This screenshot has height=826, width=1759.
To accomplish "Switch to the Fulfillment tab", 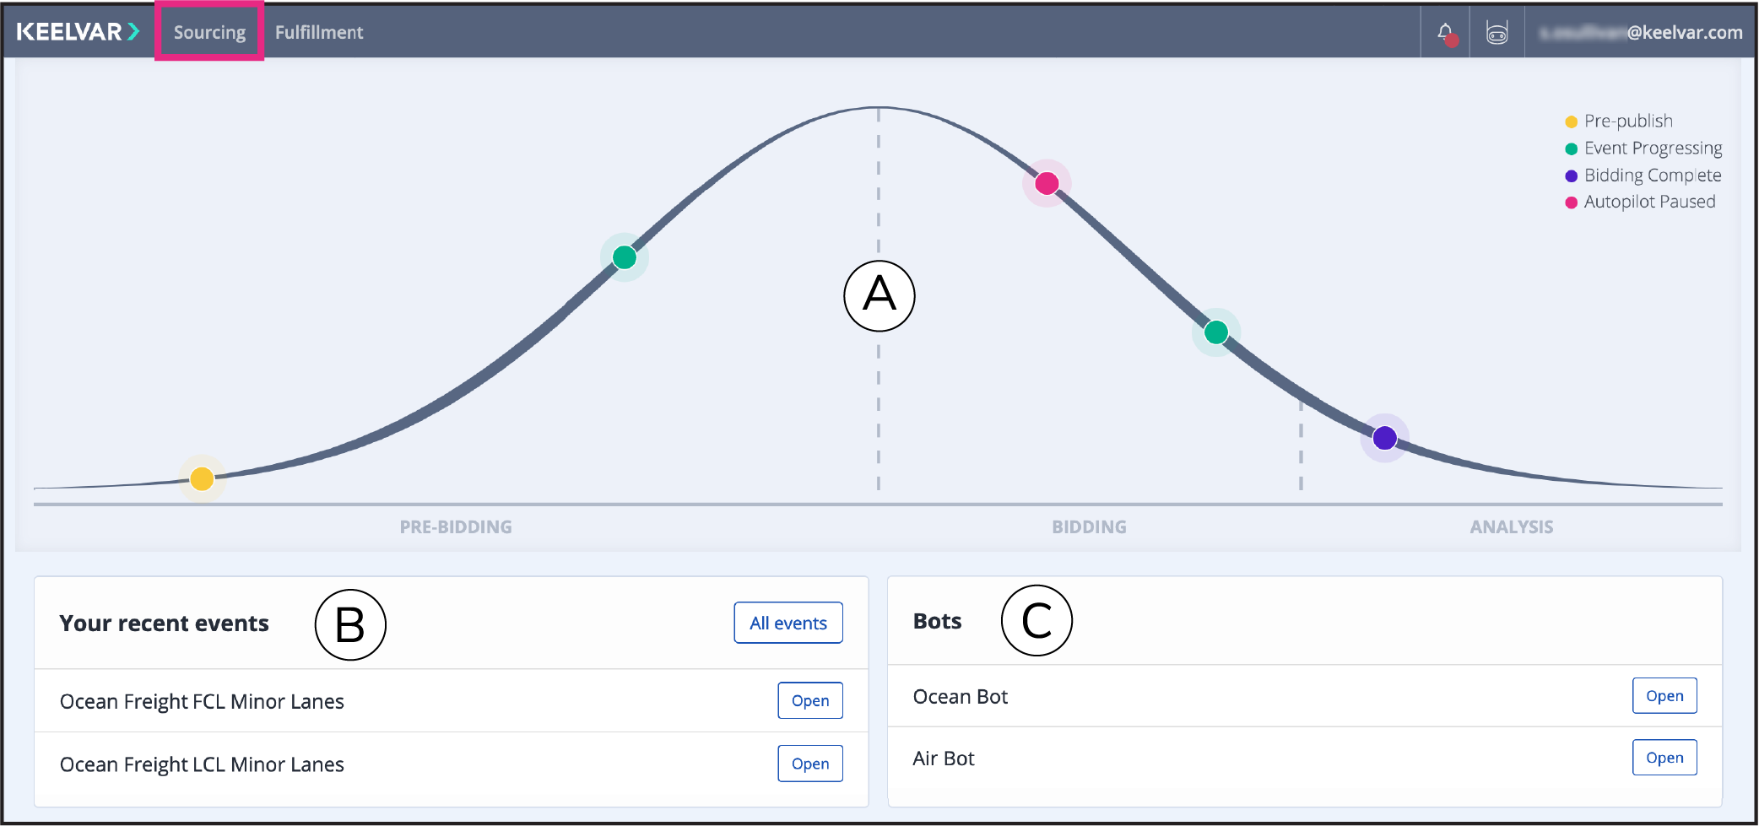I will [x=319, y=32].
